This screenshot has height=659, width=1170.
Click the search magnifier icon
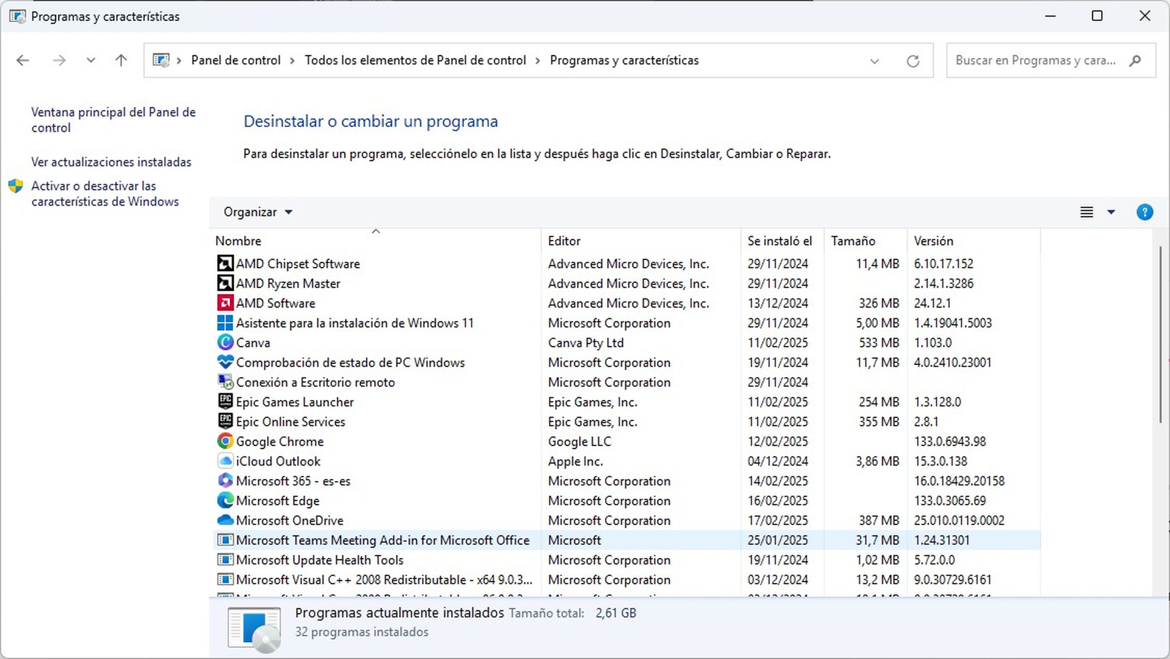coord(1135,60)
